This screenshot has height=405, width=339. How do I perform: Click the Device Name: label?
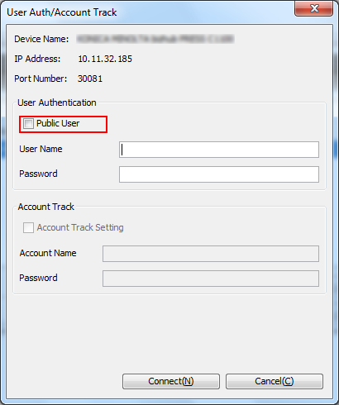tap(41, 39)
